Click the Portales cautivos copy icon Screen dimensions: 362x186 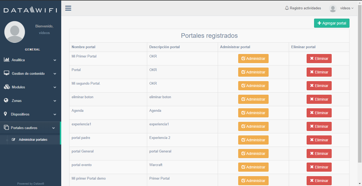pos(6,127)
